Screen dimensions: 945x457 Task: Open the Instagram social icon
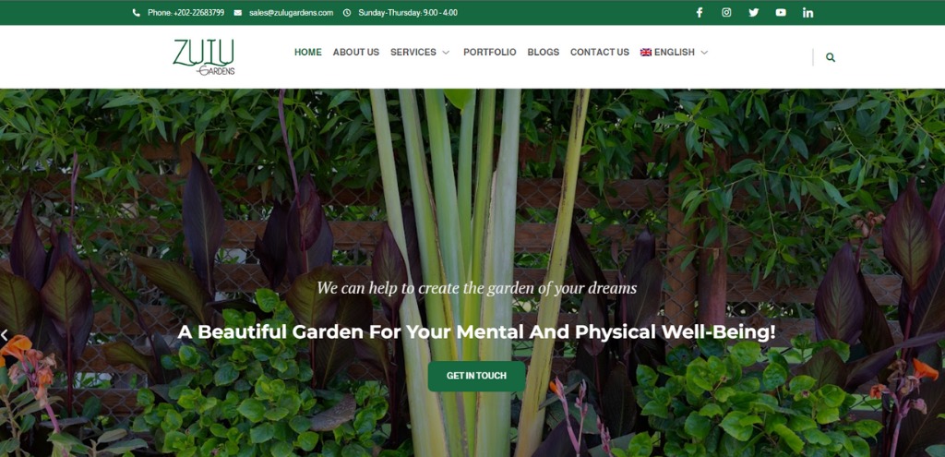click(726, 13)
